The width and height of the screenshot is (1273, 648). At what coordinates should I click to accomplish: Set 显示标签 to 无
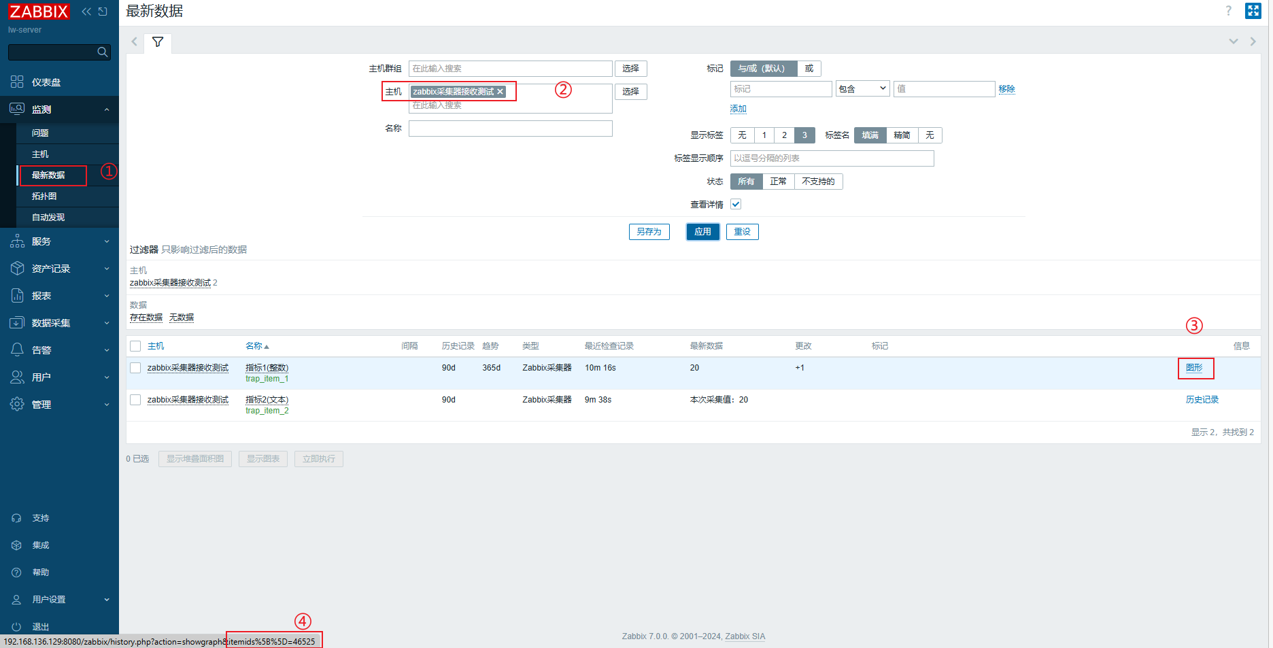[x=743, y=135]
